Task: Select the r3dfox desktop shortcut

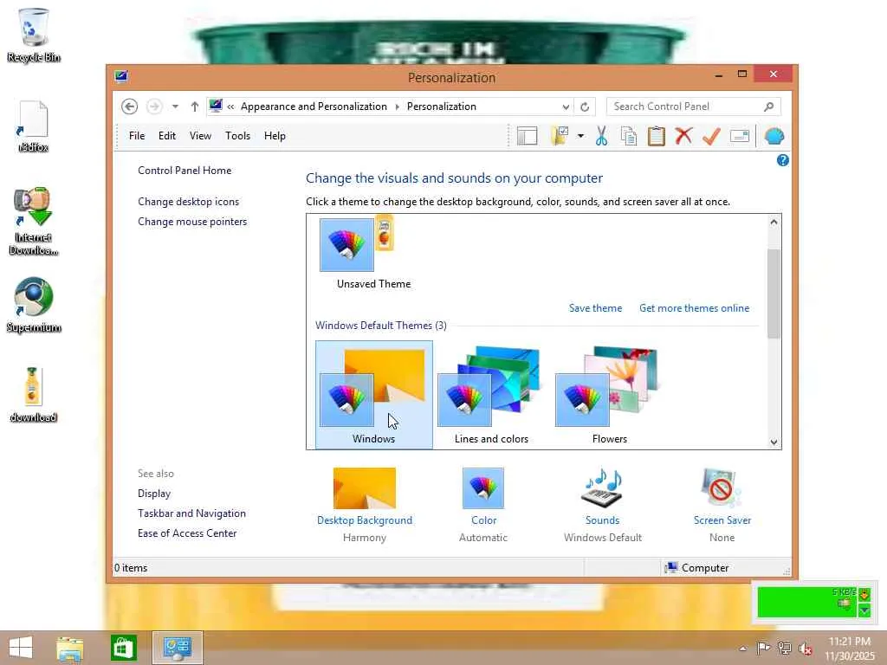Action: click(34, 126)
